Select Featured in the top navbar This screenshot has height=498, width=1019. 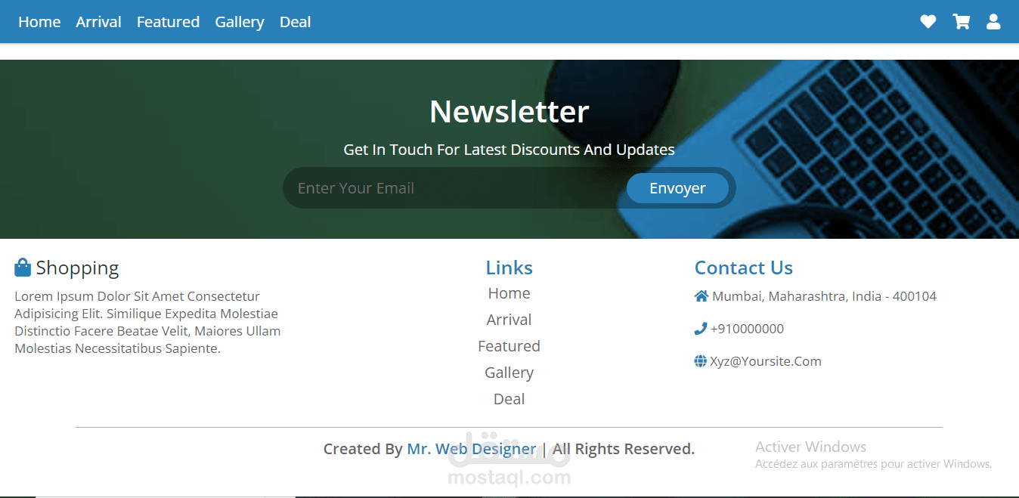[x=168, y=22]
